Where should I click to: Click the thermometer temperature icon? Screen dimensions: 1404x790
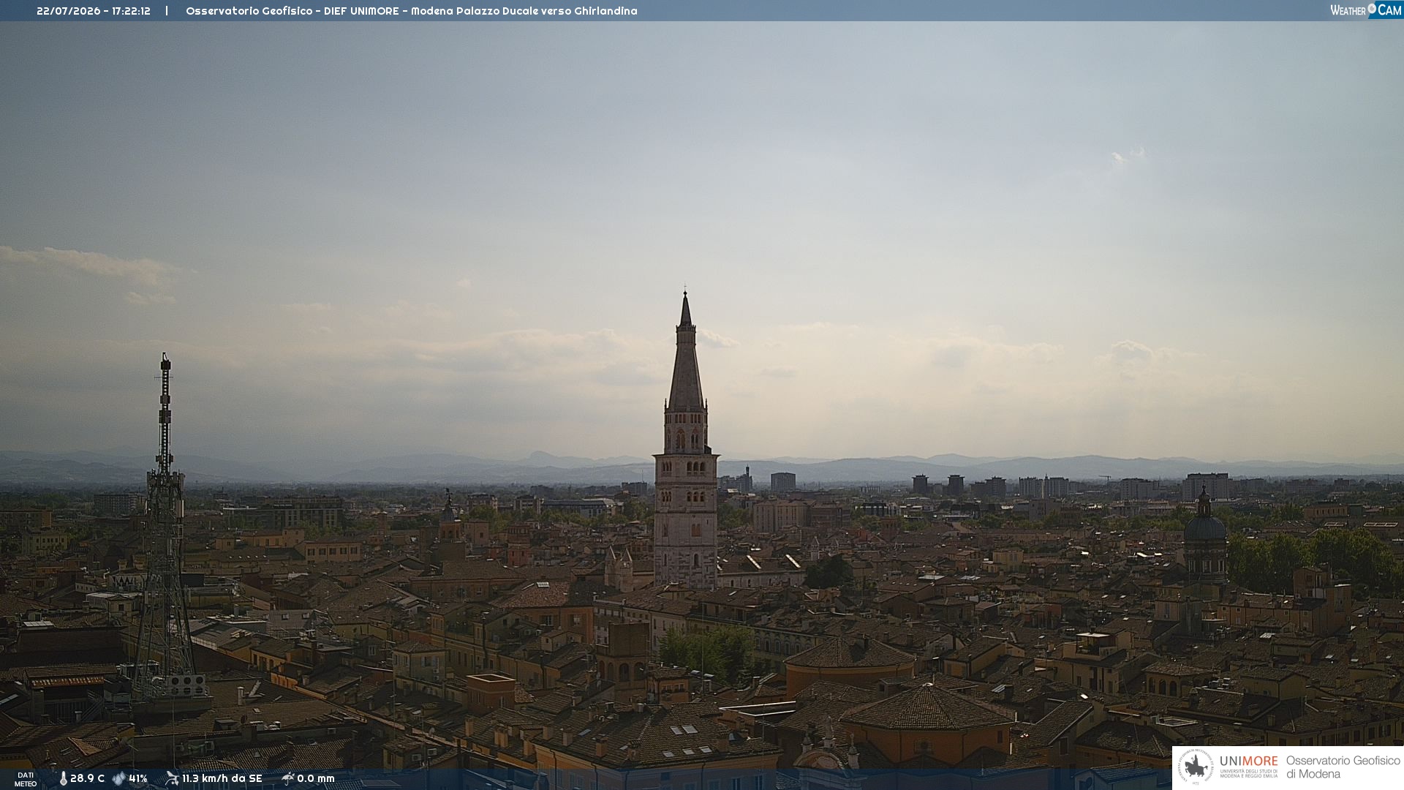pyautogui.click(x=63, y=779)
